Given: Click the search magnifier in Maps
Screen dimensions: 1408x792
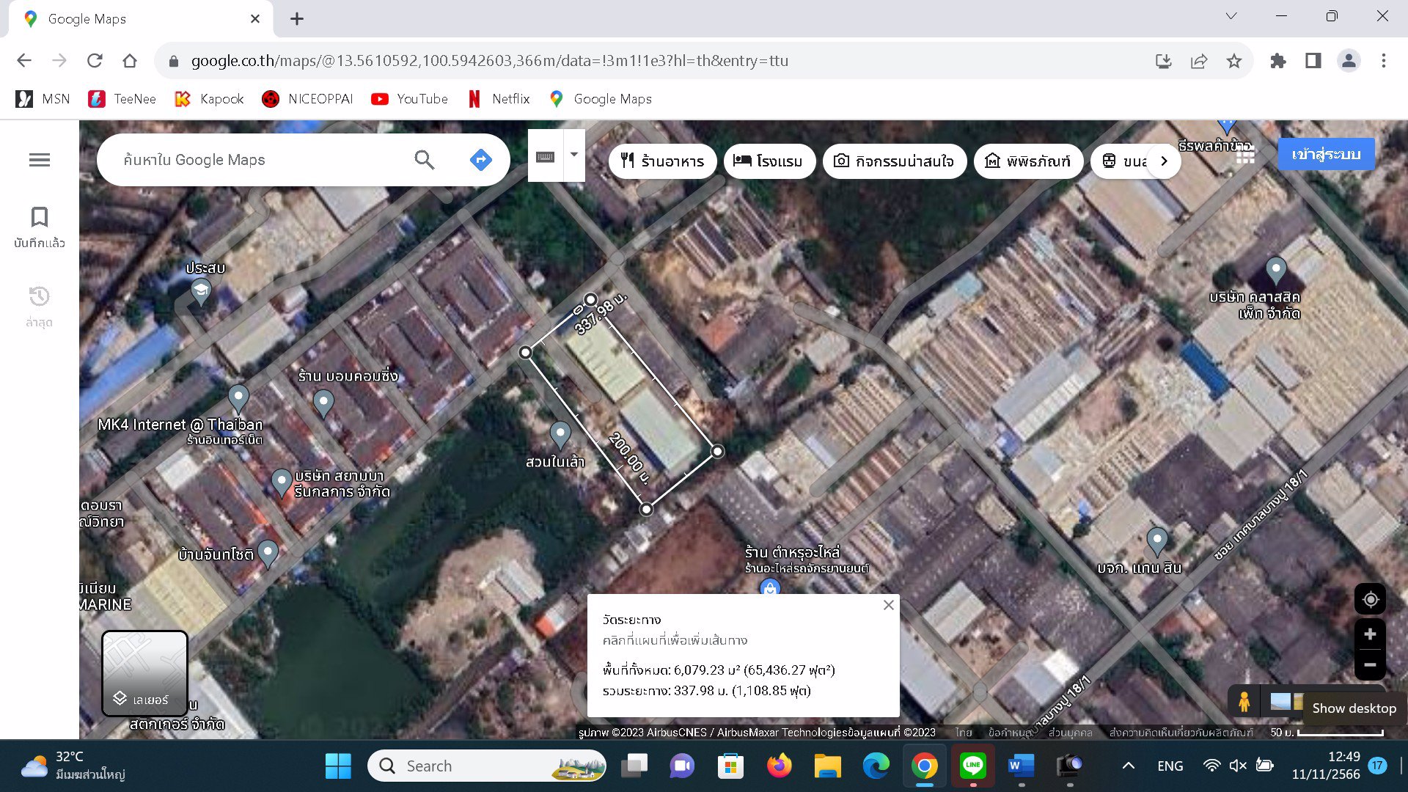Looking at the screenshot, I should pos(425,159).
